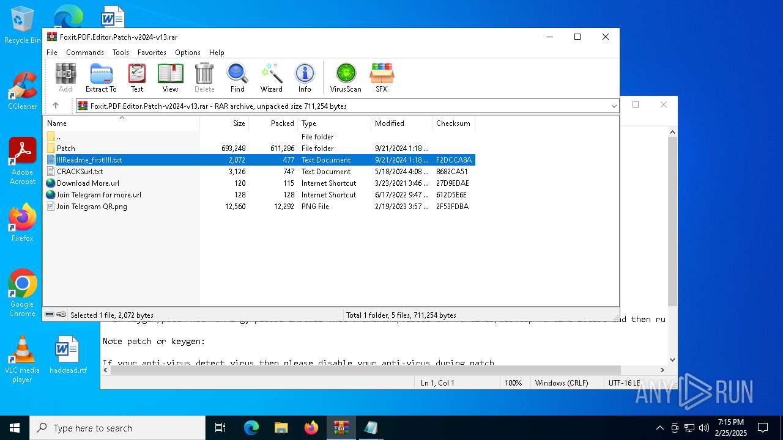The image size is (783, 440).
Task: Click the Notepad vertical scrollbar thumb
Action: coord(672,222)
